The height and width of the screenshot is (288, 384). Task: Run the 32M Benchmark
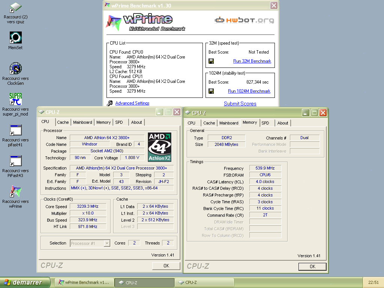(252, 61)
